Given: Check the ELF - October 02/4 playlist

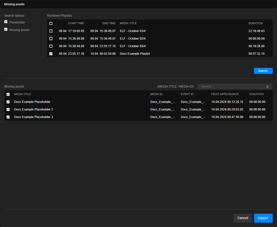Looking at the screenshot, I should 51,38.
